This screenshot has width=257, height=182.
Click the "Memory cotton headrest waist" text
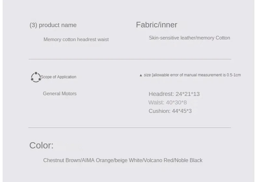point(76,39)
